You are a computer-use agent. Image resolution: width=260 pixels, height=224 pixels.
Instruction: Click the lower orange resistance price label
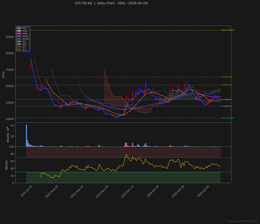[226, 85]
